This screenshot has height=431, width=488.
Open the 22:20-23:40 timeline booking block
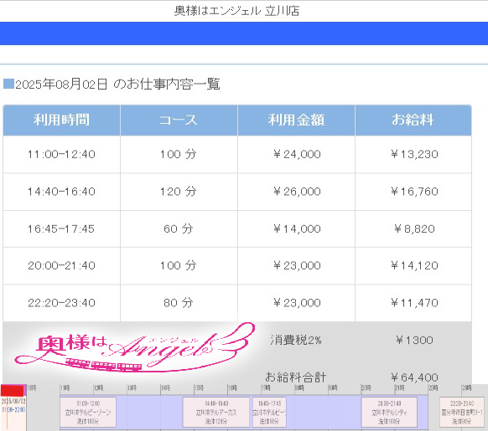[462, 412]
